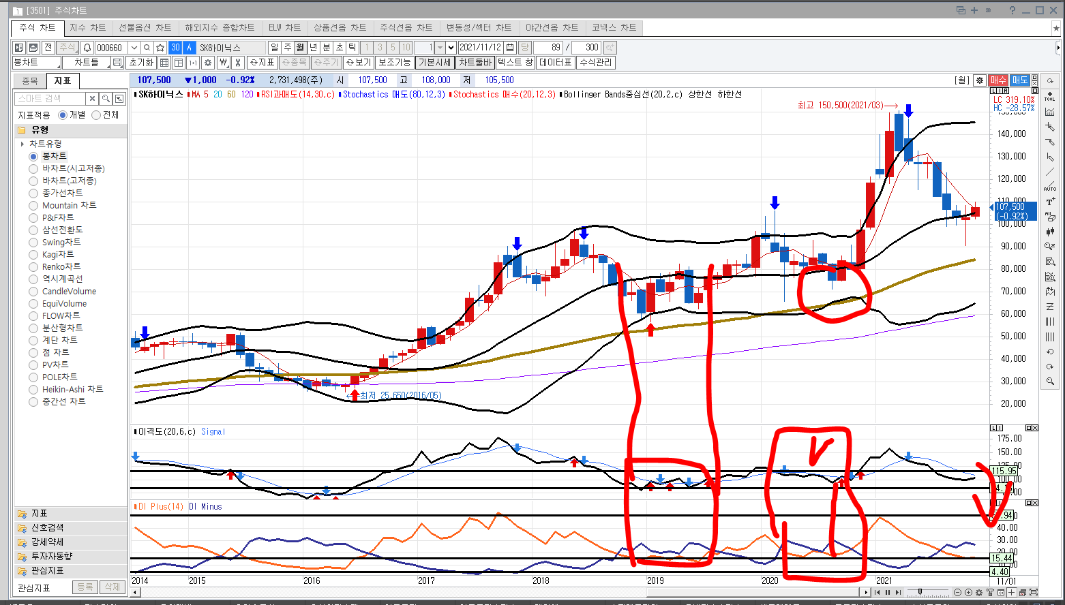1065x605 pixels.
Task: Click the crosshair toggle icon at bottom
Action: point(1012,593)
